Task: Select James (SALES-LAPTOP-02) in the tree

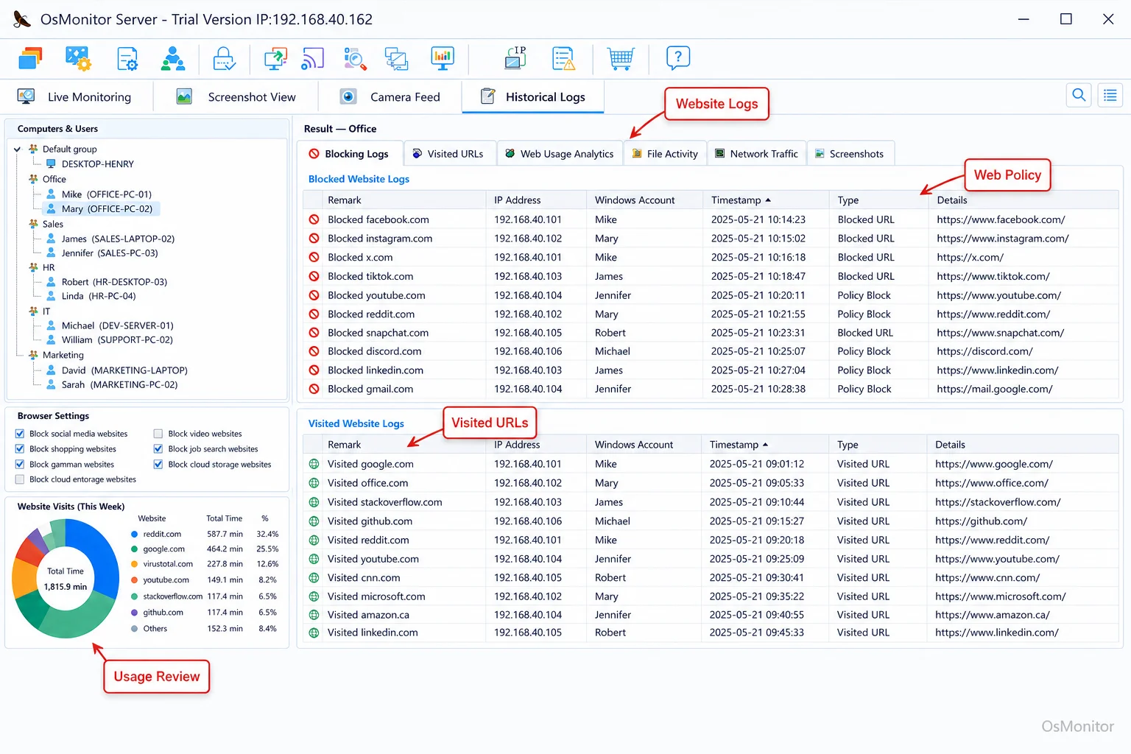Action: coord(118,239)
